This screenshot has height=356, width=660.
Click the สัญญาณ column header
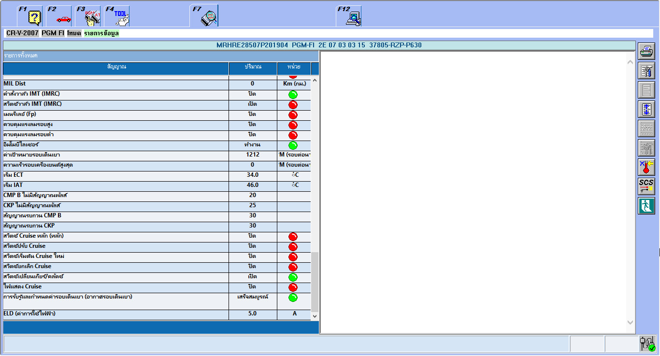pyautogui.click(x=116, y=68)
